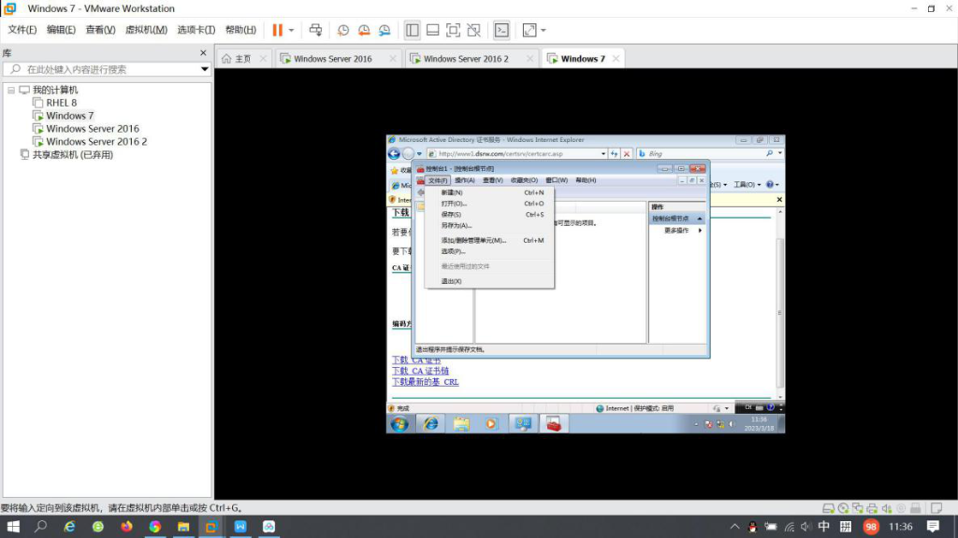Choose 另存为(A)... from the file menu
This screenshot has width=958, height=538.
click(490, 225)
